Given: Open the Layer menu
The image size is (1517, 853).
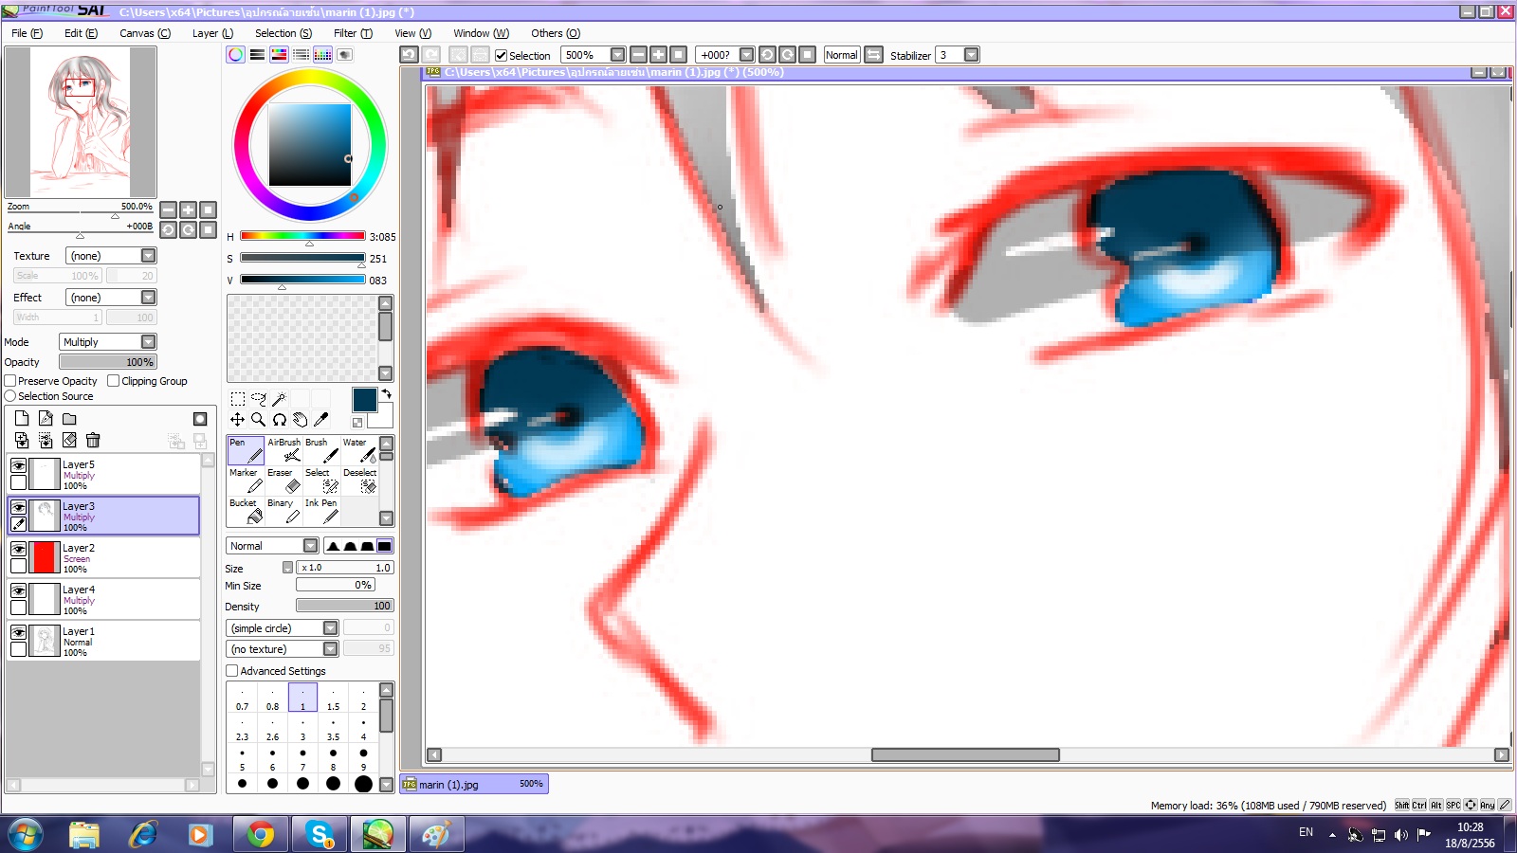Looking at the screenshot, I should coord(212,33).
